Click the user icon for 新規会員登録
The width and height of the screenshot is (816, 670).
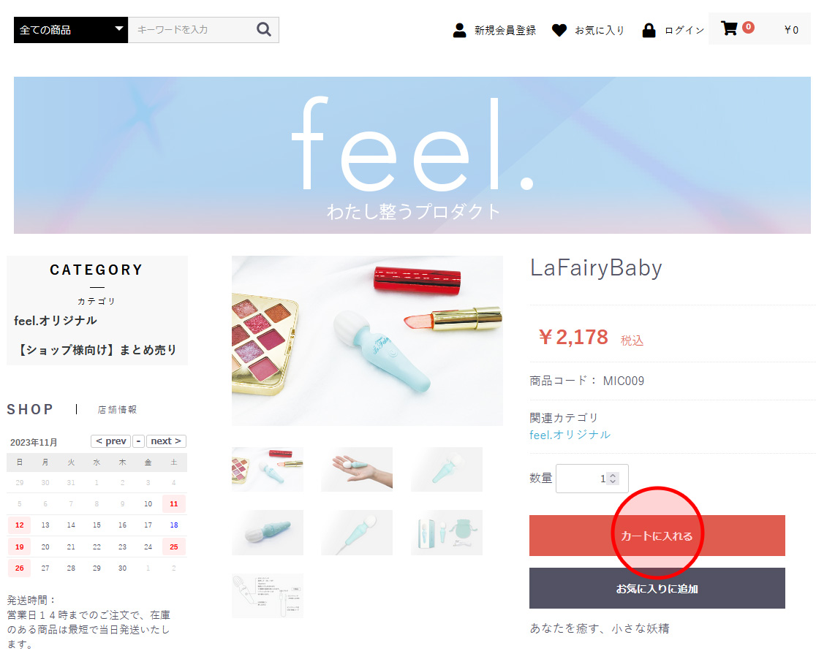[459, 30]
